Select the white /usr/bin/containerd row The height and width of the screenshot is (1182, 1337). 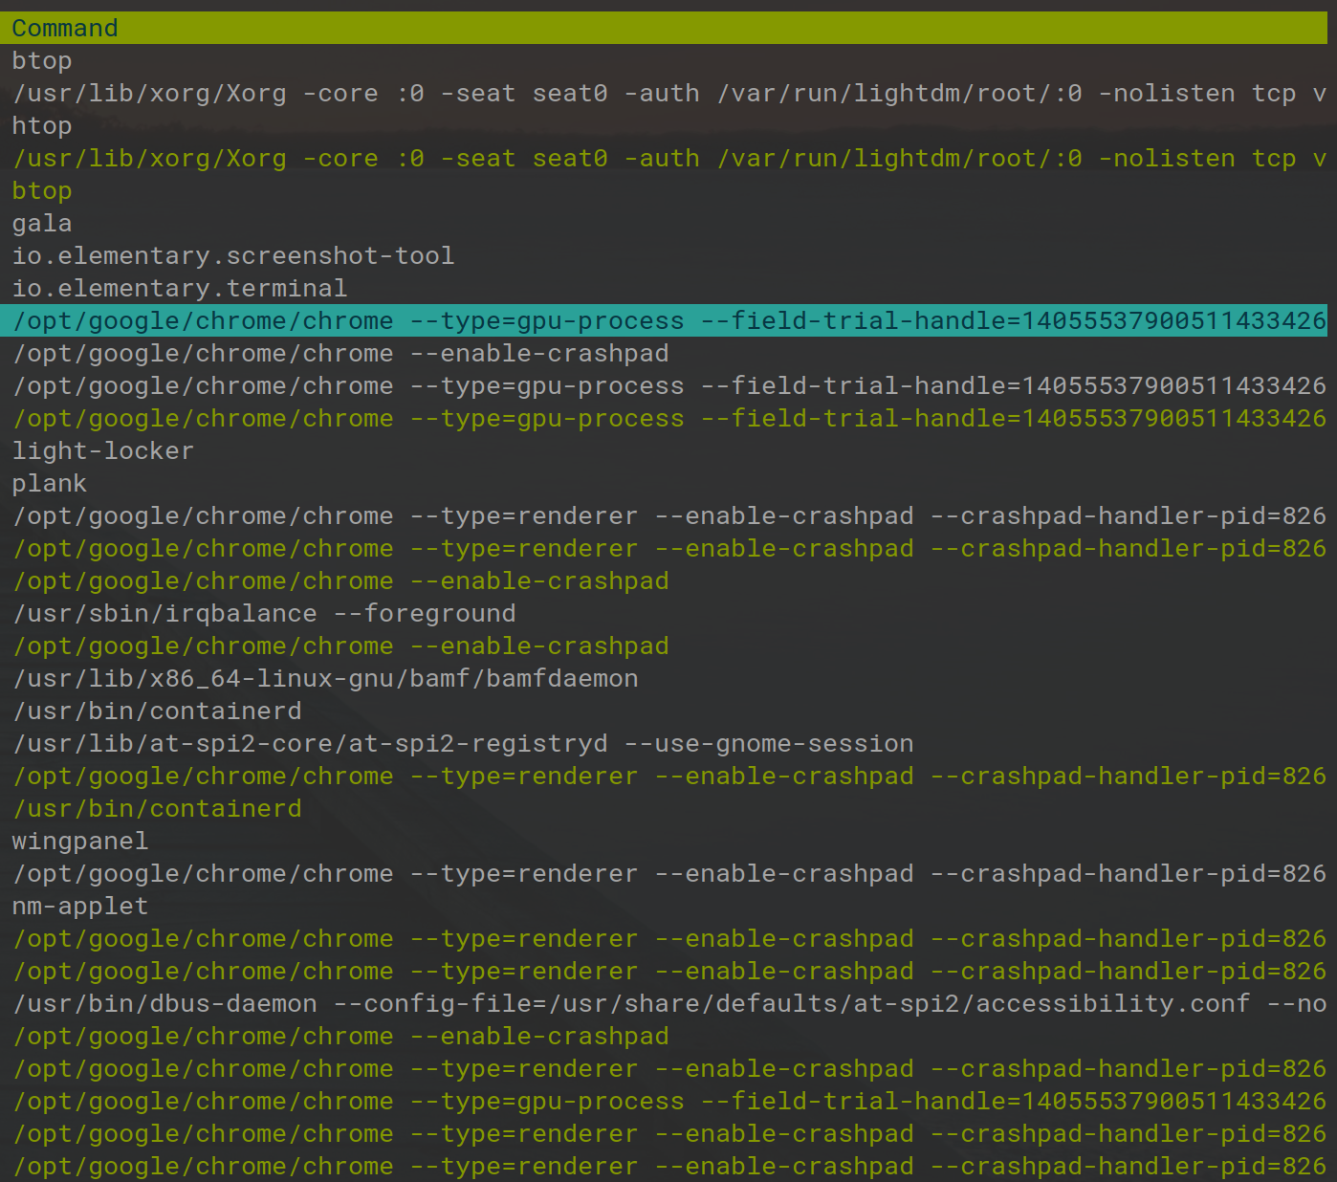tap(664, 711)
